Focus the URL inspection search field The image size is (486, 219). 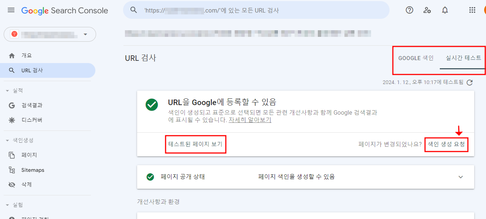click(x=256, y=10)
